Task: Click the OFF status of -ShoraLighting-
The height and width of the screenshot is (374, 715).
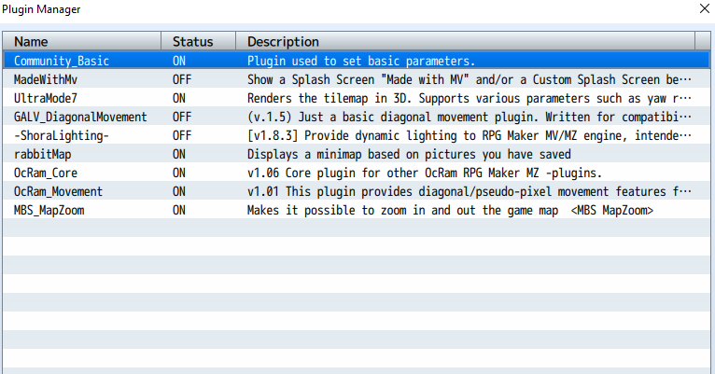Action: click(182, 136)
